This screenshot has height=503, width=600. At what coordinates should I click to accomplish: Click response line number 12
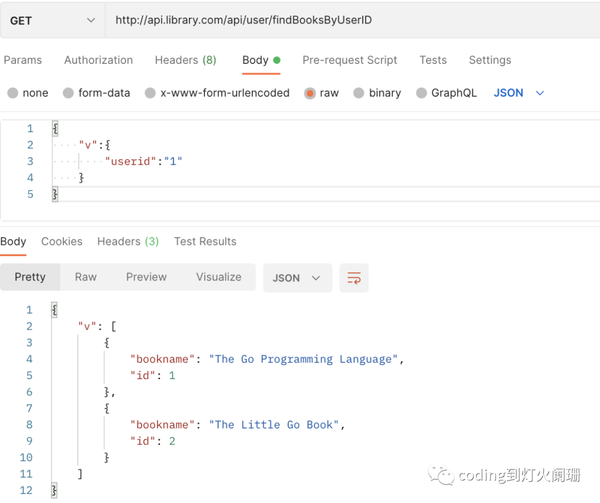click(x=26, y=490)
